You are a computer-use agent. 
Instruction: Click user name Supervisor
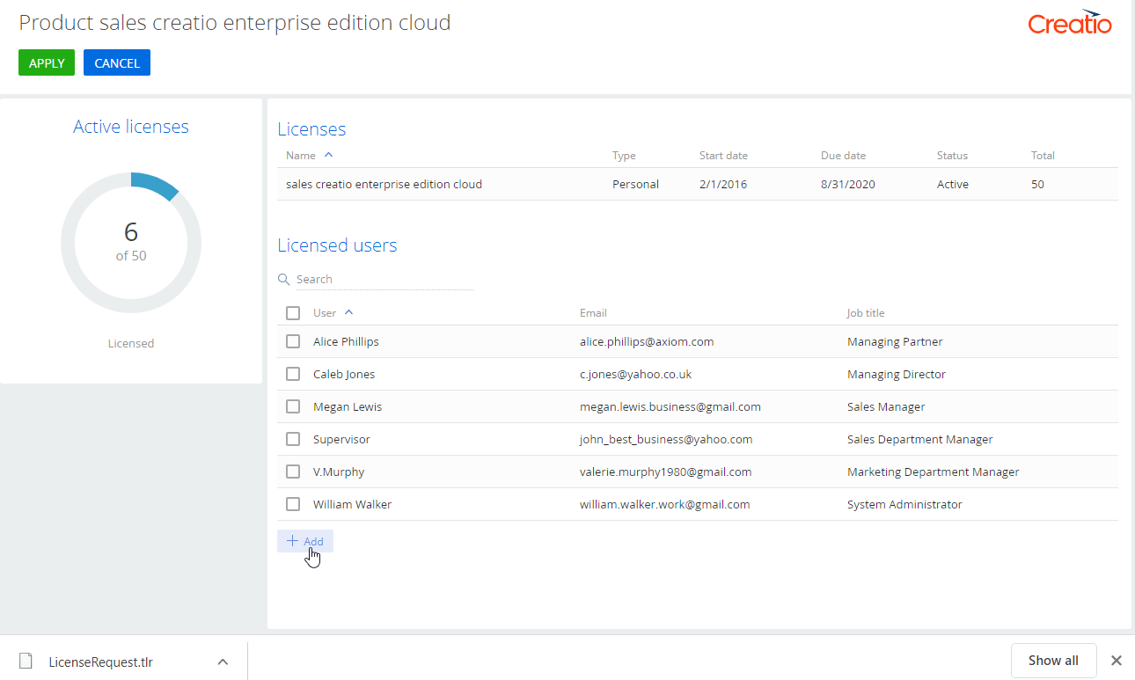coord(341,439)
